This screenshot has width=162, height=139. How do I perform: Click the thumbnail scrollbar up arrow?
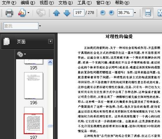[x=50, y=62]
